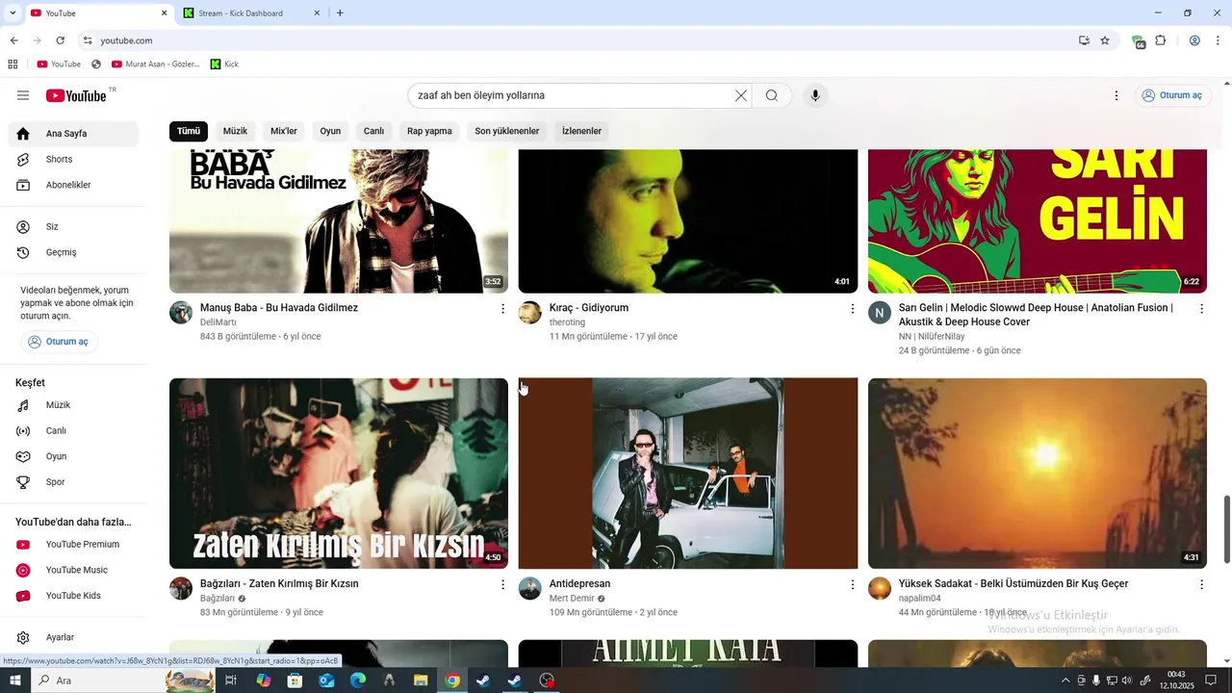
Task: Open the tab search dropdown arrow in Chrome
Action: coord(13,13)
